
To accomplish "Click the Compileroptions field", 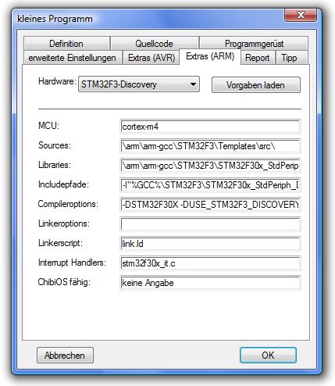I will tap(210, 205).
